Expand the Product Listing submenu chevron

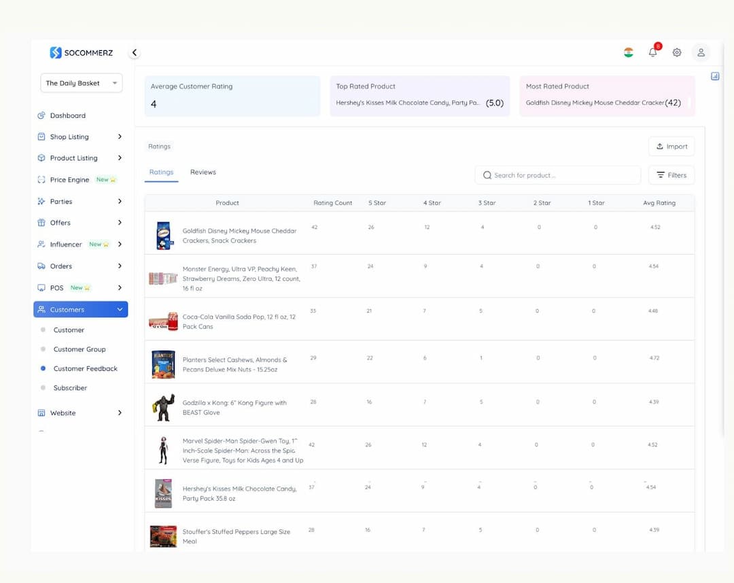[x=120, y=158]
